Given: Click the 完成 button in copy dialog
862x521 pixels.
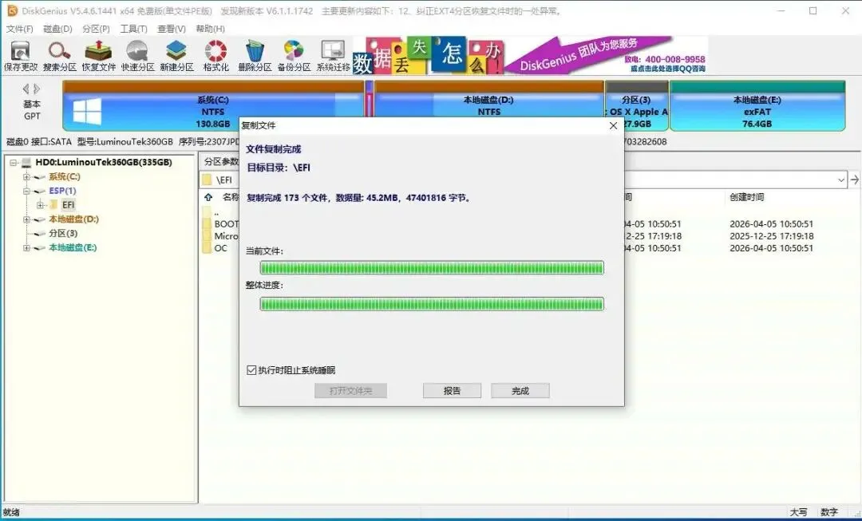Looking at the screenshot, I should pos(520,391).
